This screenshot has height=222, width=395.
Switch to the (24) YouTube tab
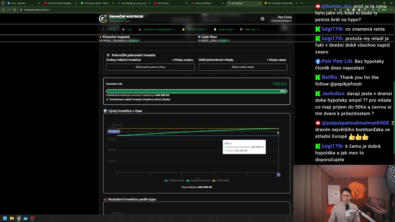tap(170, 3)
